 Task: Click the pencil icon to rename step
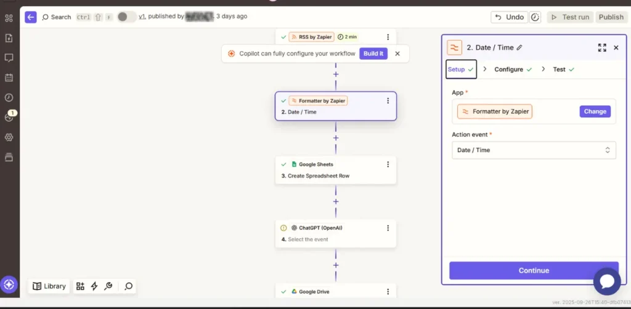coord(519,47)
